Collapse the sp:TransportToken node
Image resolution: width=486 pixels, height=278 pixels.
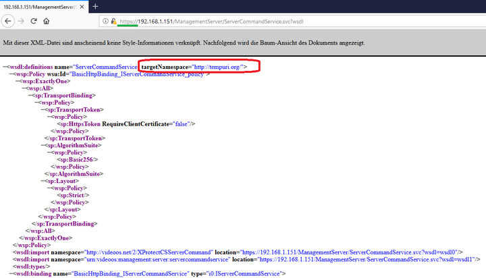[x=45, y=109]
